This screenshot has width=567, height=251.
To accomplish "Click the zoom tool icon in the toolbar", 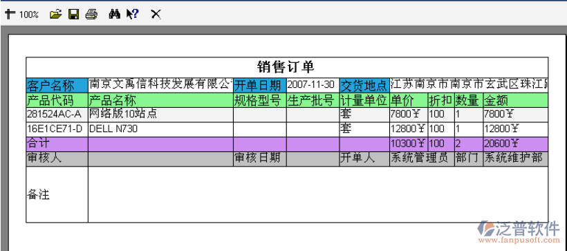I will (x=10, y=15).
